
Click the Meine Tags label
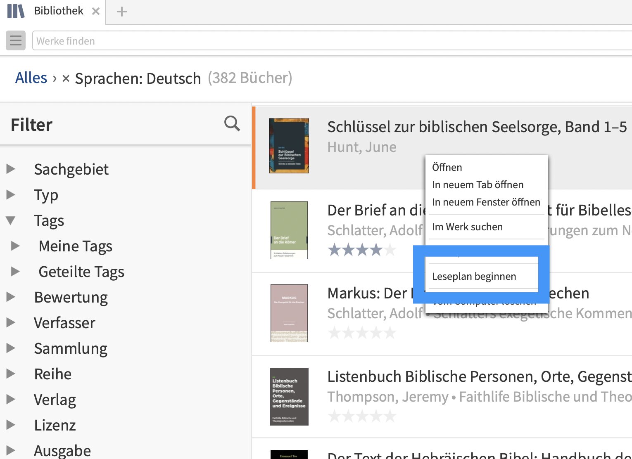[x=75, y=246]
